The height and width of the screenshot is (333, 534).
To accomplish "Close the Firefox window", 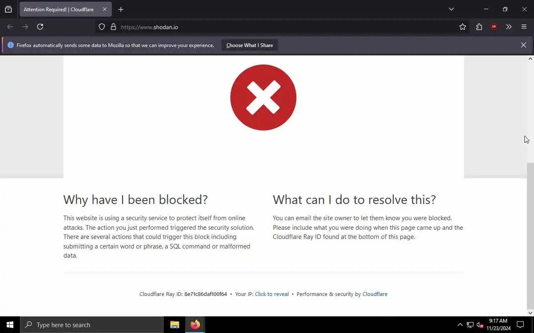I will click(x=524, y=9).
